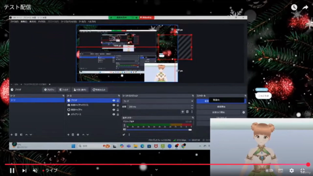This screenshot has width=313, height=176.
Task: Open the ドック menu in OBS
Action: 42,22
